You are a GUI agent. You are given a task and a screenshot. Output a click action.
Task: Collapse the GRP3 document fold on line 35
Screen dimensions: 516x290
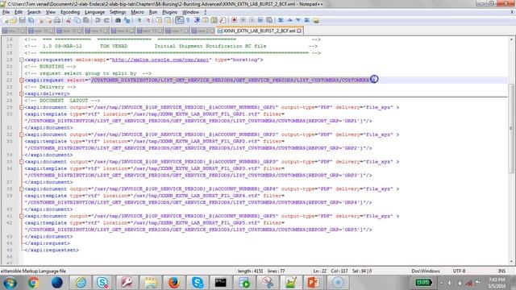pyautogui.click(x=22, y=162)
